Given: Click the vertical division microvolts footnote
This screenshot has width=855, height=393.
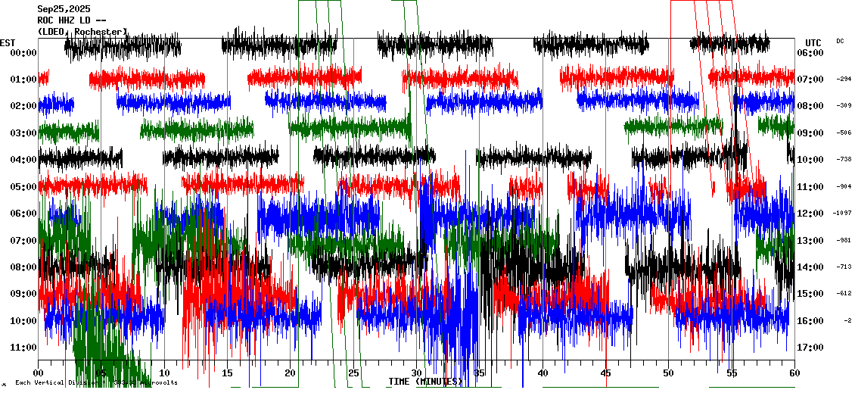Looking at the screenshot, I should 96,382.
